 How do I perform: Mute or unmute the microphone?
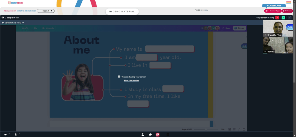16,135
